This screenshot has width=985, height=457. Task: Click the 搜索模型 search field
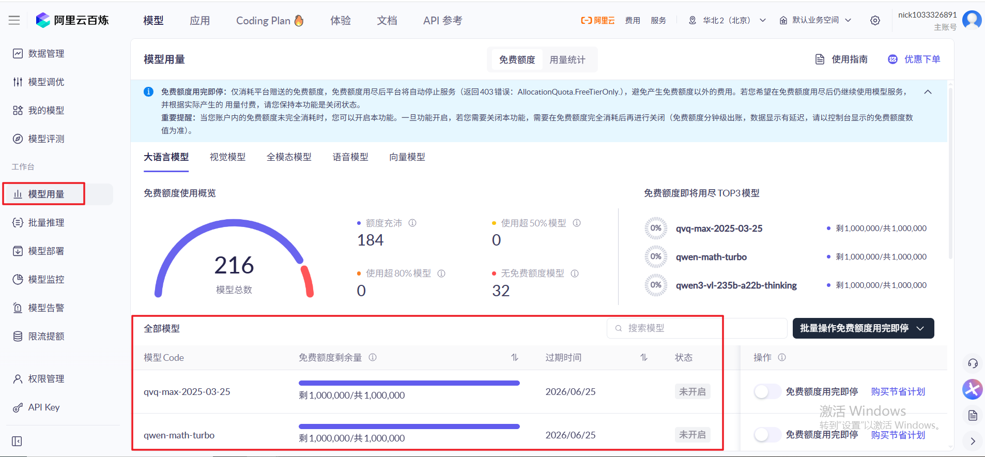point(697,328)
